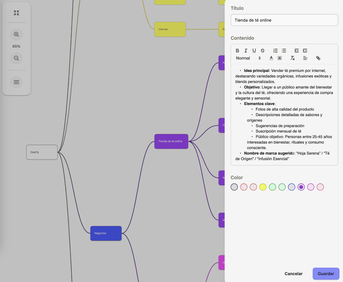This screenshot has width=343, height=282.
Task: Apply italic formatting to the text
Action: [246, 51]
